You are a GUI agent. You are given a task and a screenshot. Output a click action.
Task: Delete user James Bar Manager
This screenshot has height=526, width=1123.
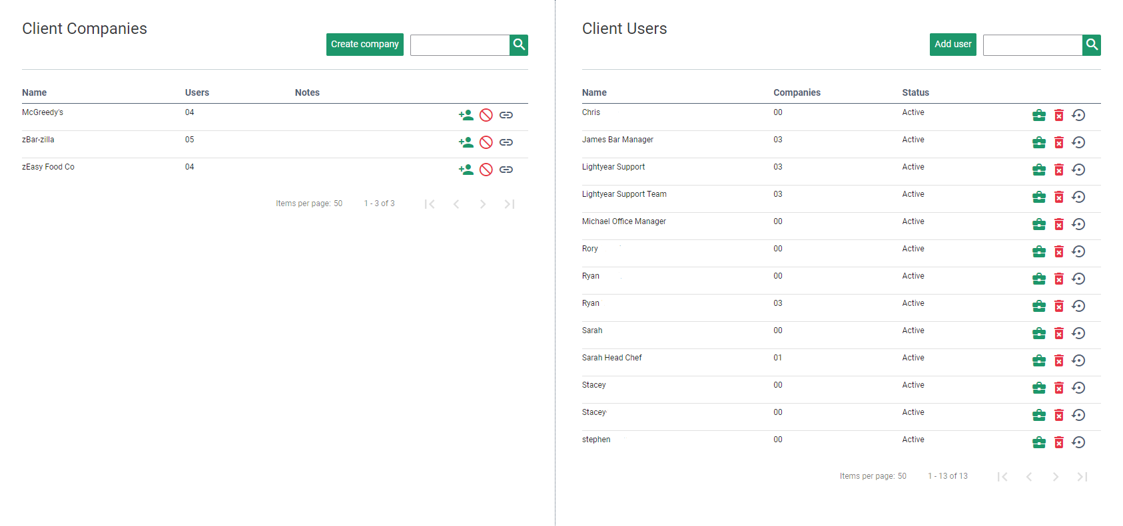pos(1059,142)
